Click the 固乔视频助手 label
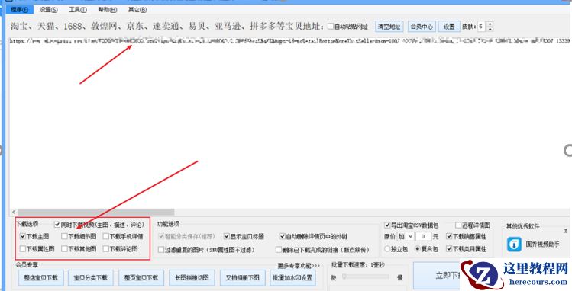 [x=542, y=245]
